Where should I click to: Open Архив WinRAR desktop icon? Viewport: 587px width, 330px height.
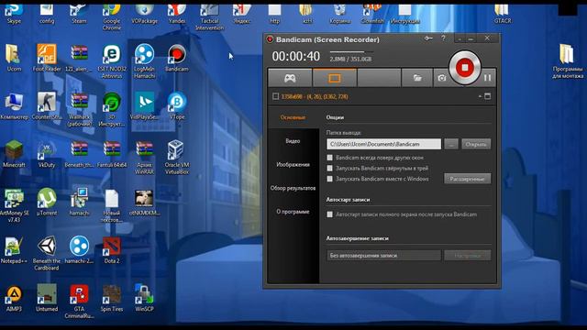(144, 157)
